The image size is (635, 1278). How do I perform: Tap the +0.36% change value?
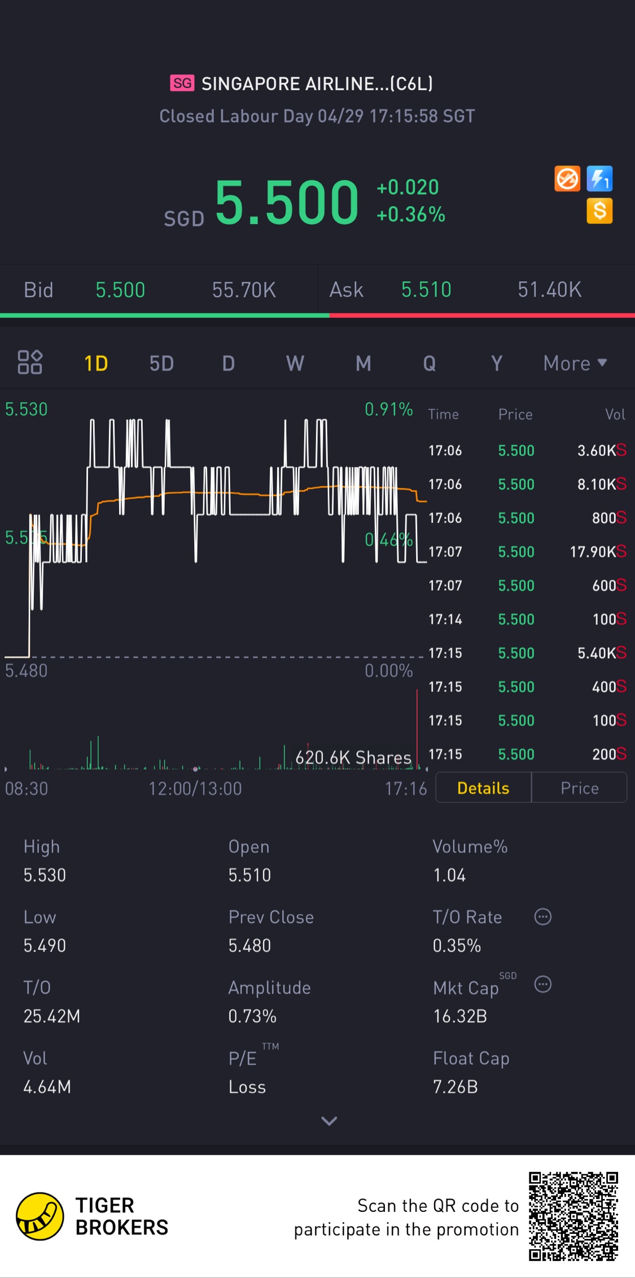[x=411, y=215]
